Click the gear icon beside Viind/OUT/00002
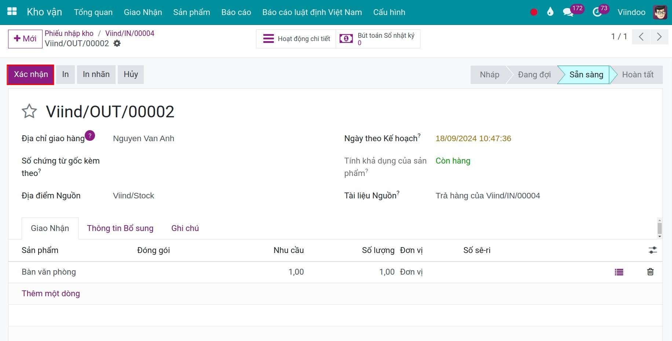Viewport: 672px width, 341px height. [x=117, y=43]
